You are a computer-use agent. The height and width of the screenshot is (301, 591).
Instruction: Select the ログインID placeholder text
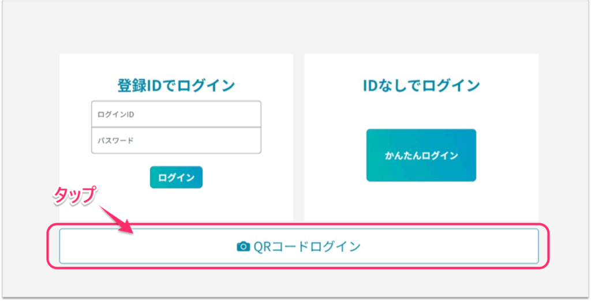115,115
